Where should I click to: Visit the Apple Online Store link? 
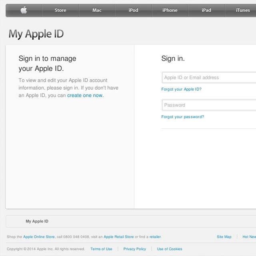[x=39, y=237]
